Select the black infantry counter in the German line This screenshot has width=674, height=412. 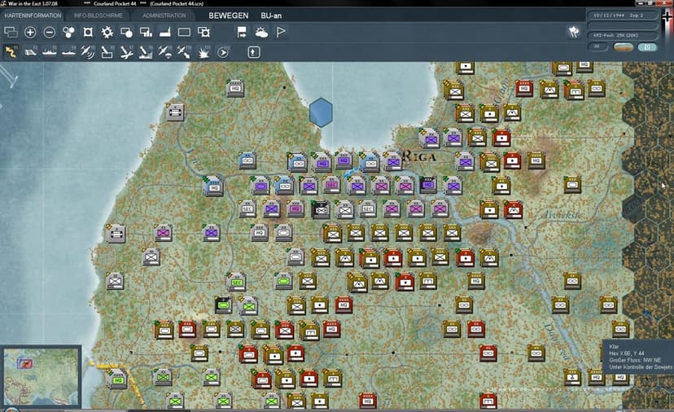click(x=321, y=209)
